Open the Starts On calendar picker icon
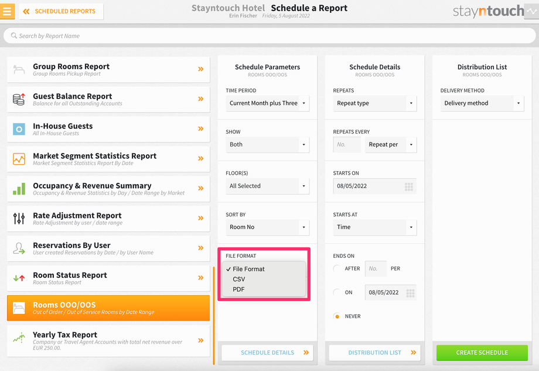Viewport: 539px width, 371px height. click(x=409, y=187)
